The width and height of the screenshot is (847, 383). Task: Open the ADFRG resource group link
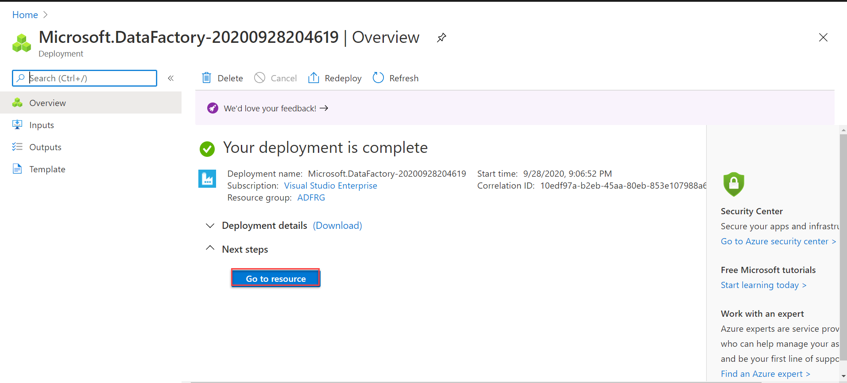point(311,197)
